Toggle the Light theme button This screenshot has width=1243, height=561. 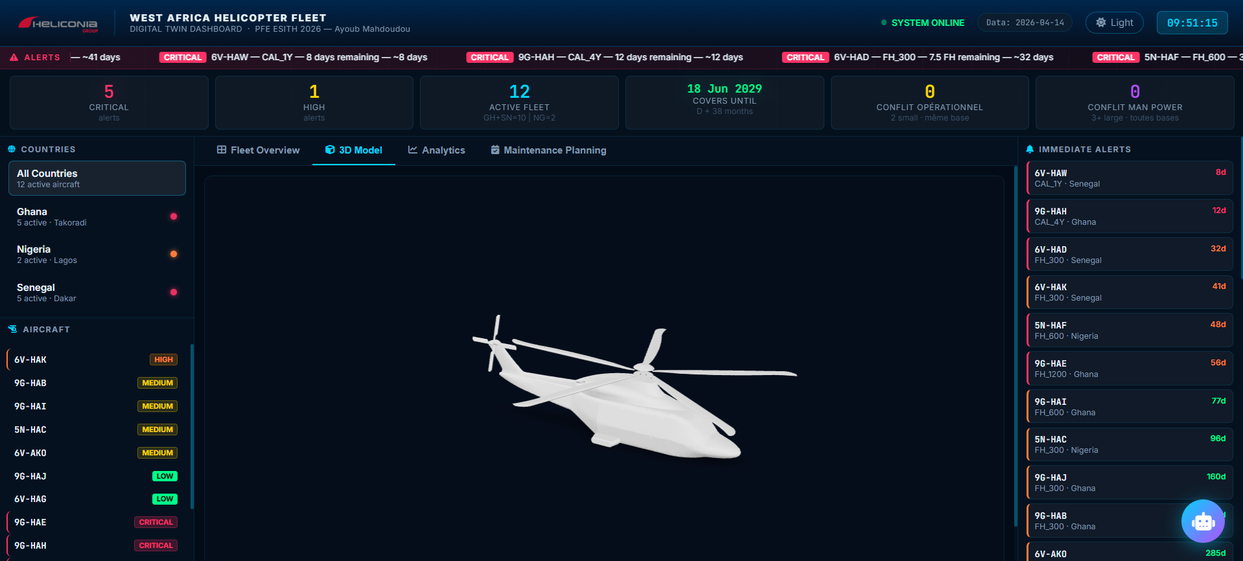(x=1115, y=23)
